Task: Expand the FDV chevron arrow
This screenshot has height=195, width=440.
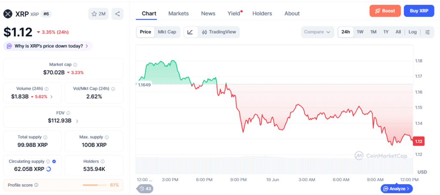Action: [77, 121]
